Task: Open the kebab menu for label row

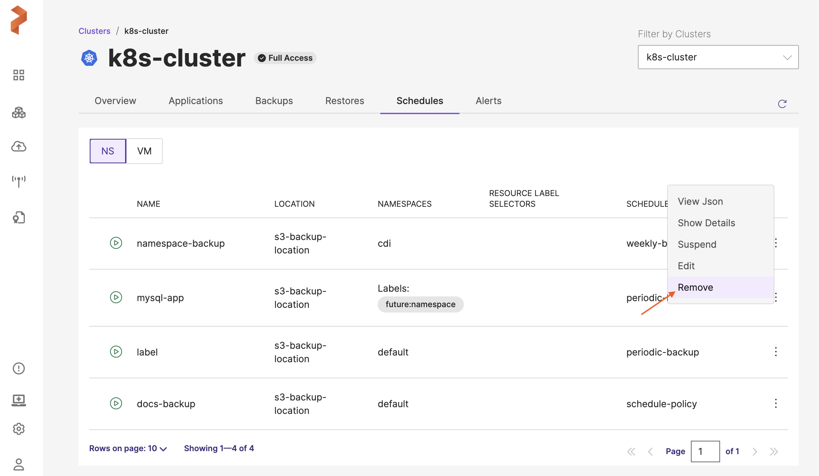Action: point(776,351)
